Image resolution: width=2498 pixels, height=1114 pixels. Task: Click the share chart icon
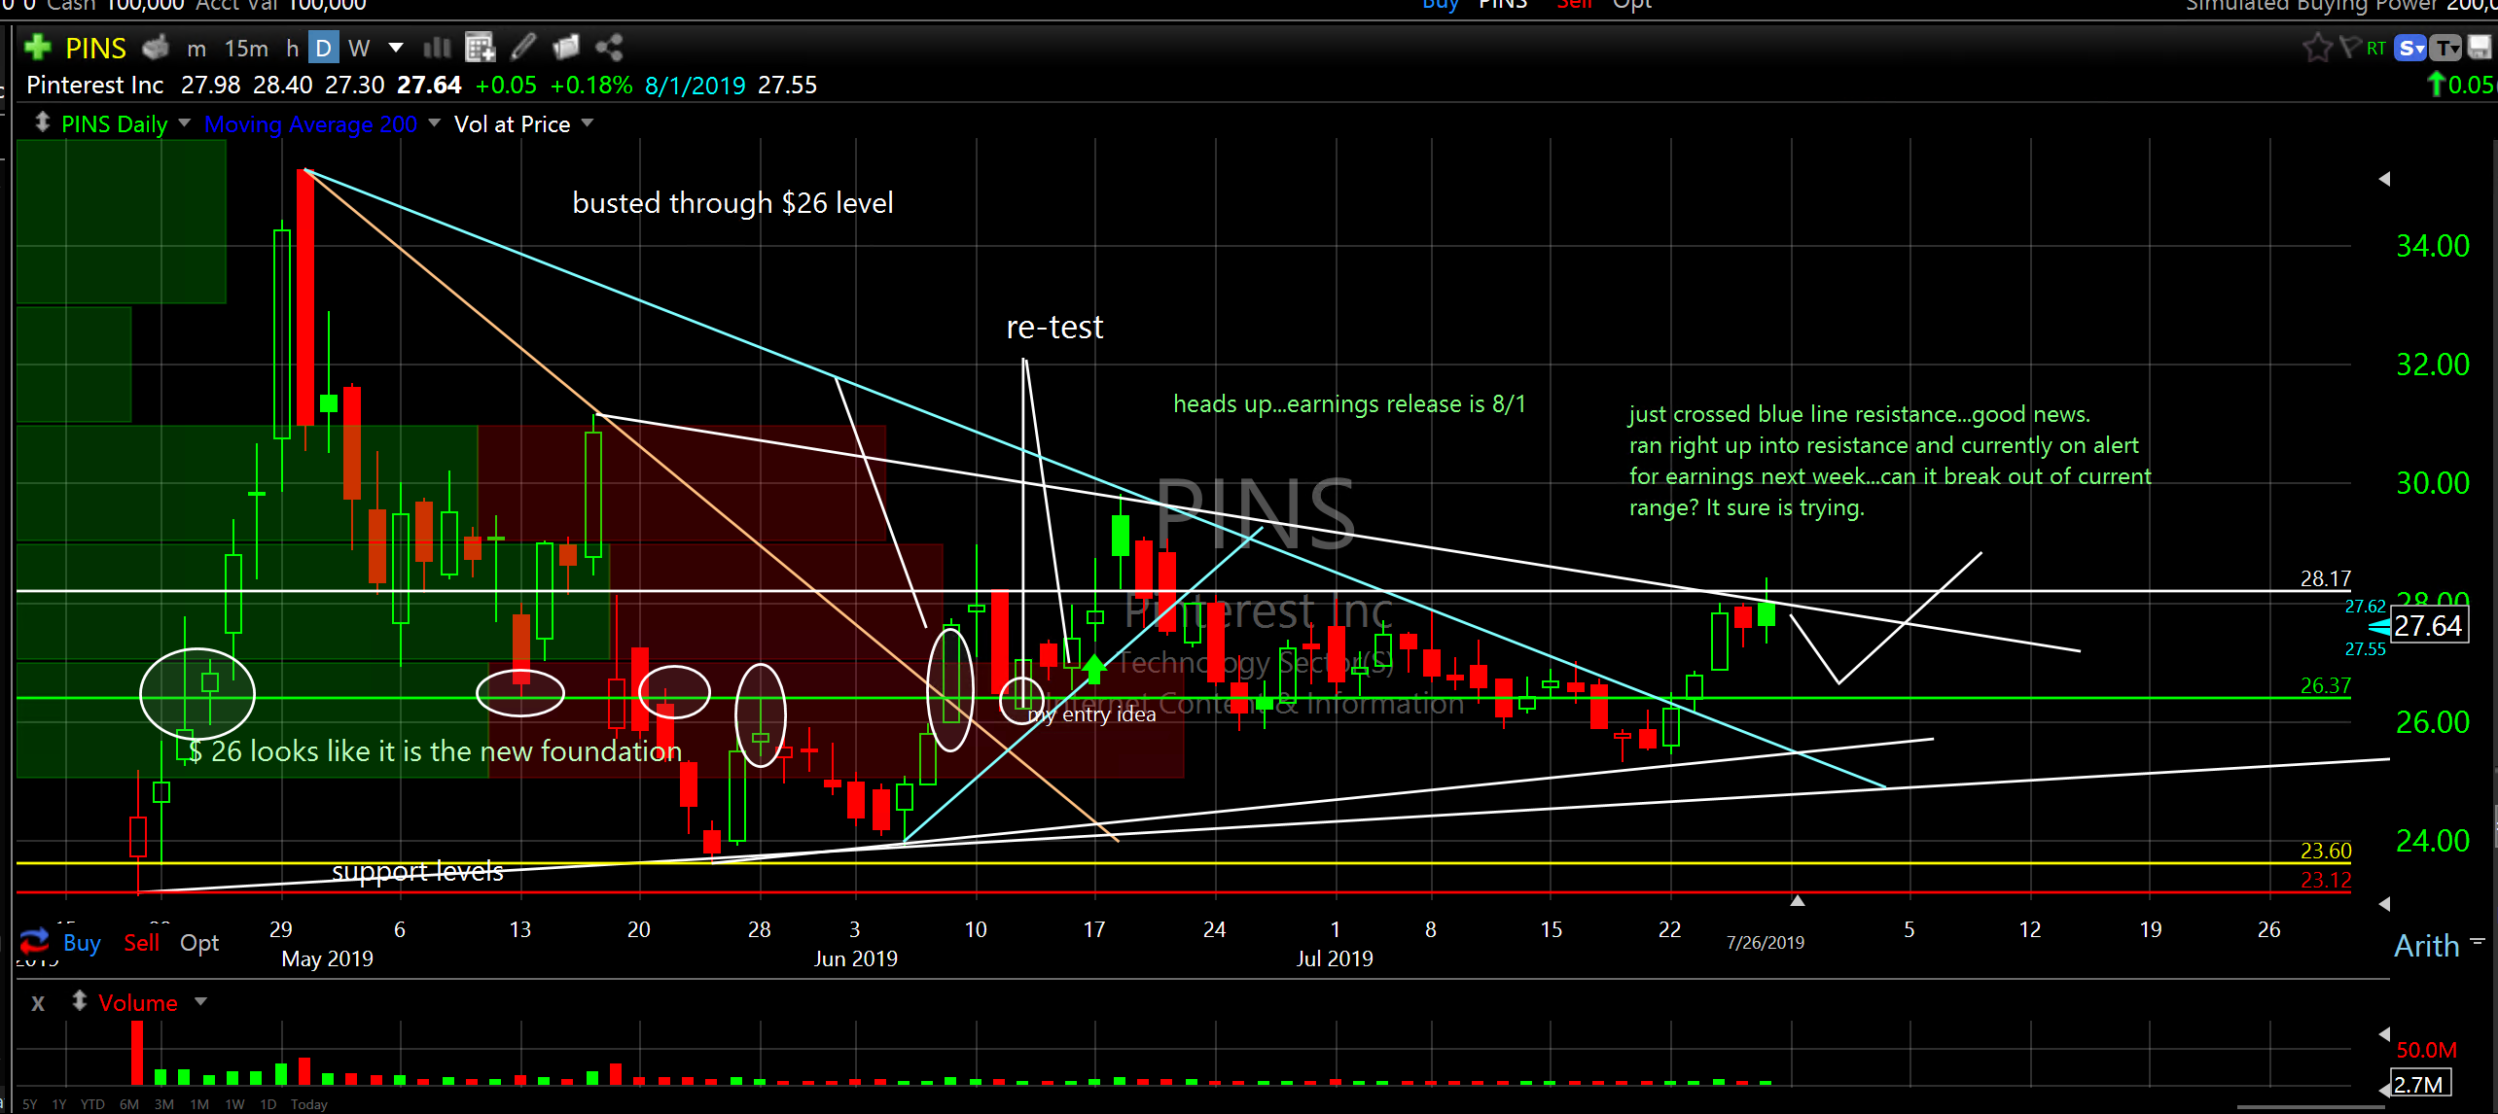click(x=609, y=48)
